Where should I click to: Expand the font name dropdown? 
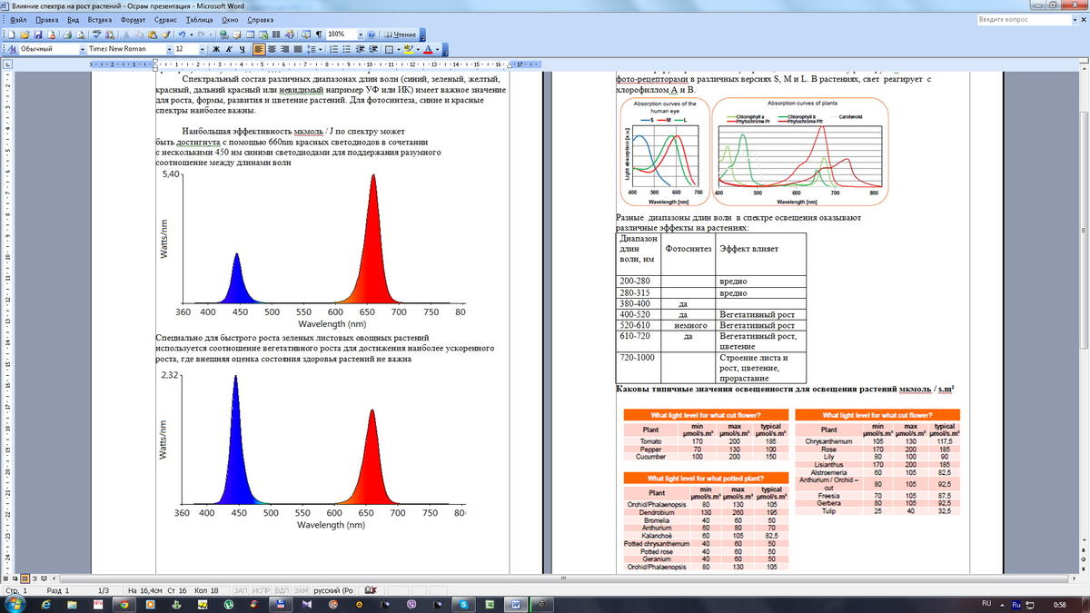coord(168,49)
